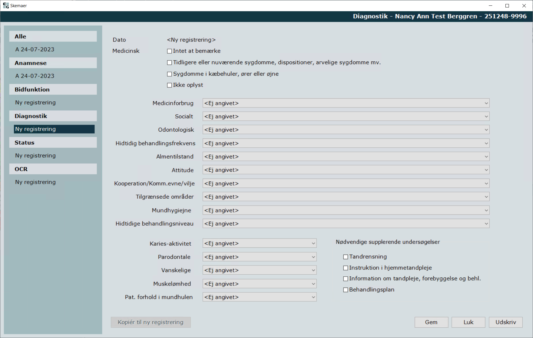Viewport: 533px width, 338px height.
Task: Open the Odontologisk combo box
Action: point(346,130)
